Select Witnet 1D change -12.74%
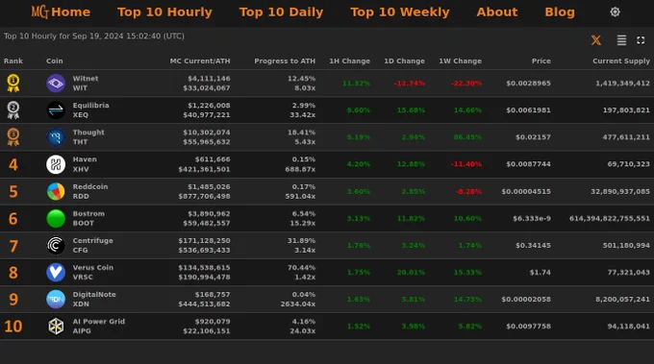 [x=410, y=84]
